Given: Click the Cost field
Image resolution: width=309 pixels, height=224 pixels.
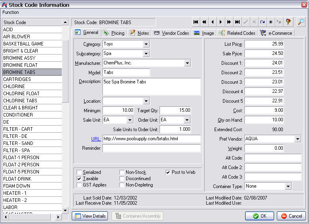Looking at the screenshot, I should (x=264, y=110).
